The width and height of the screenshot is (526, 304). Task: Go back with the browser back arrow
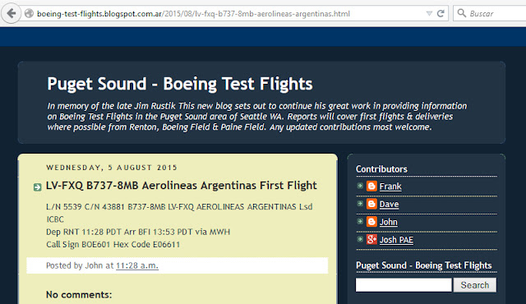(11, 13)
